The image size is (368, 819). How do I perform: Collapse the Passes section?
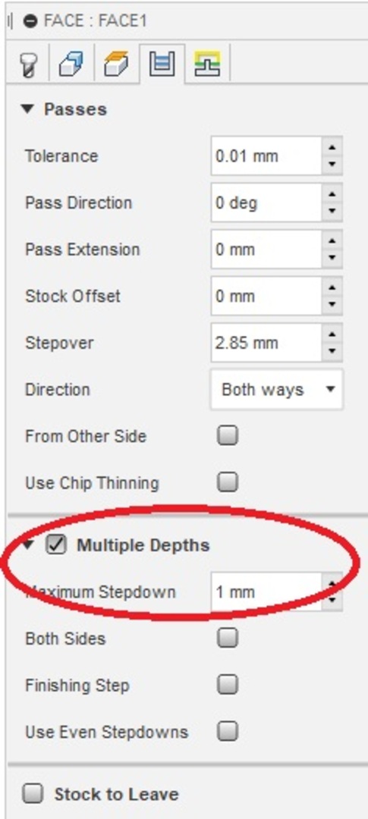(x=28, y=109)
